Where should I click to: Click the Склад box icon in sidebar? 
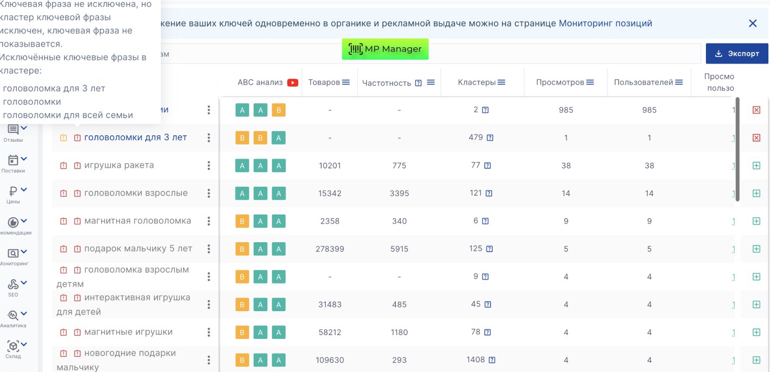click(14, 346)
